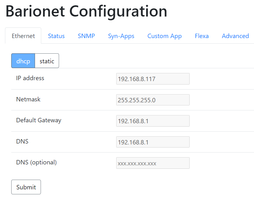The height and width of the screenshot is (209, 254).
Task: Click the Barionet Configuration heading
Action: (86, 12)
